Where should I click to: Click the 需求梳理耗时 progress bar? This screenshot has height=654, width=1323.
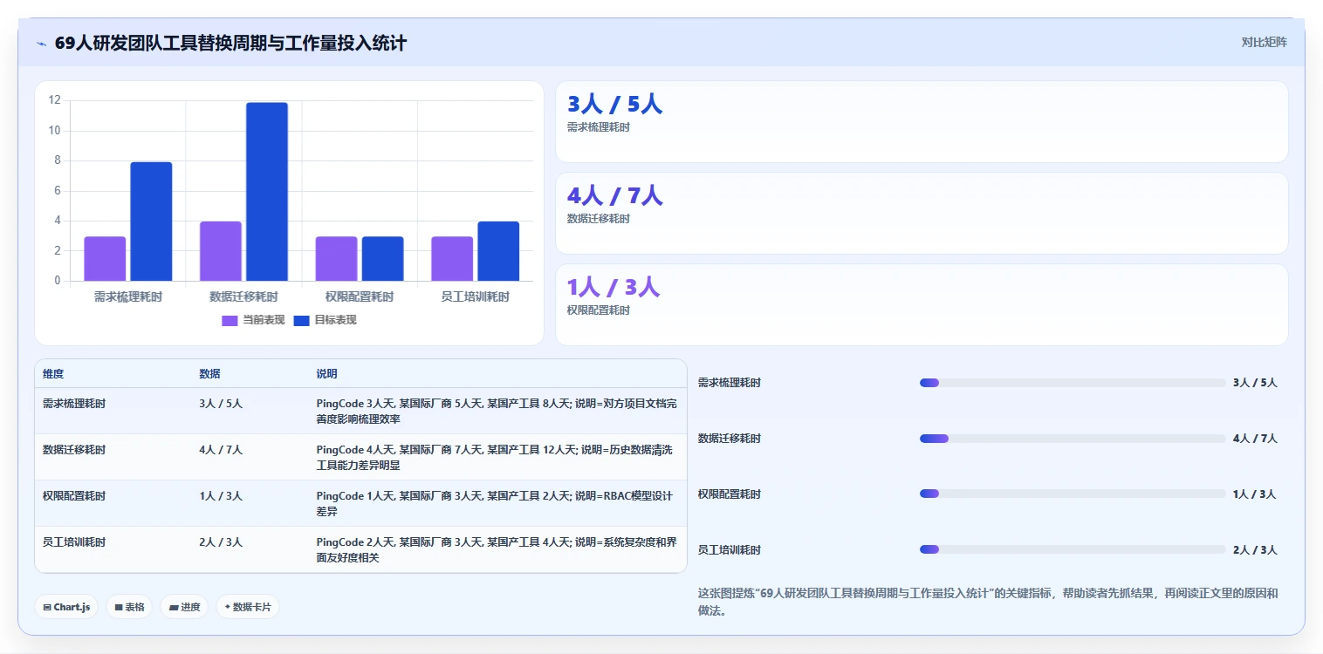(1073, 383)
